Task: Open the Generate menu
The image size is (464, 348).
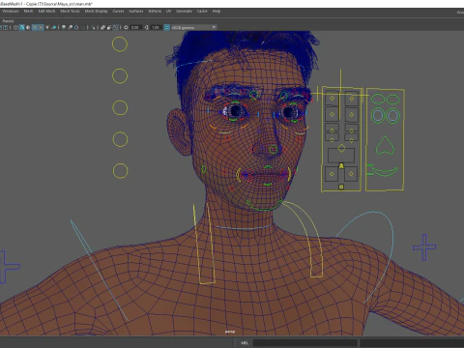Action: pyautogui.click(x=184, y=12)
